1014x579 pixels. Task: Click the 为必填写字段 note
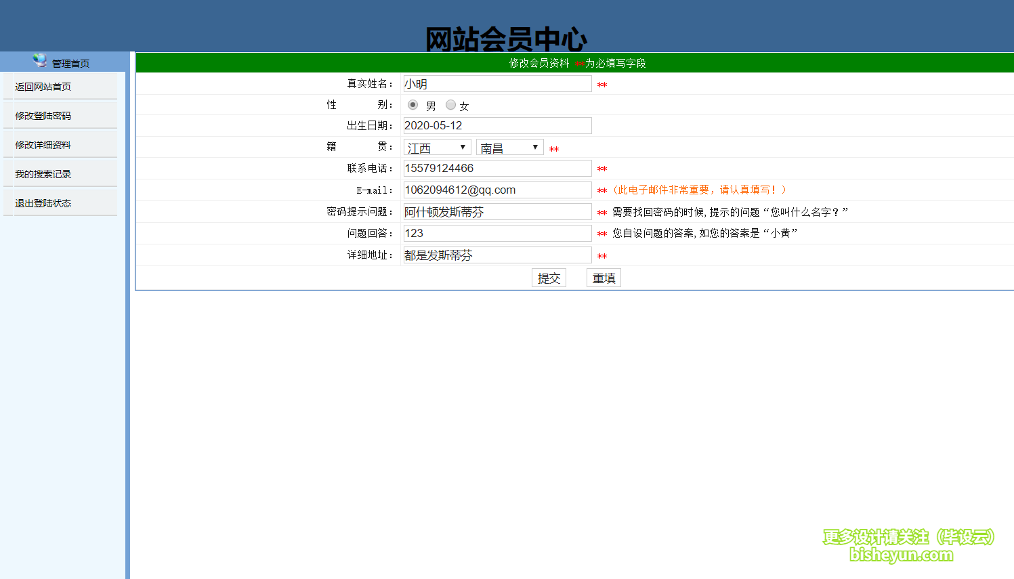pyautogui.click(x=615, y=63)
